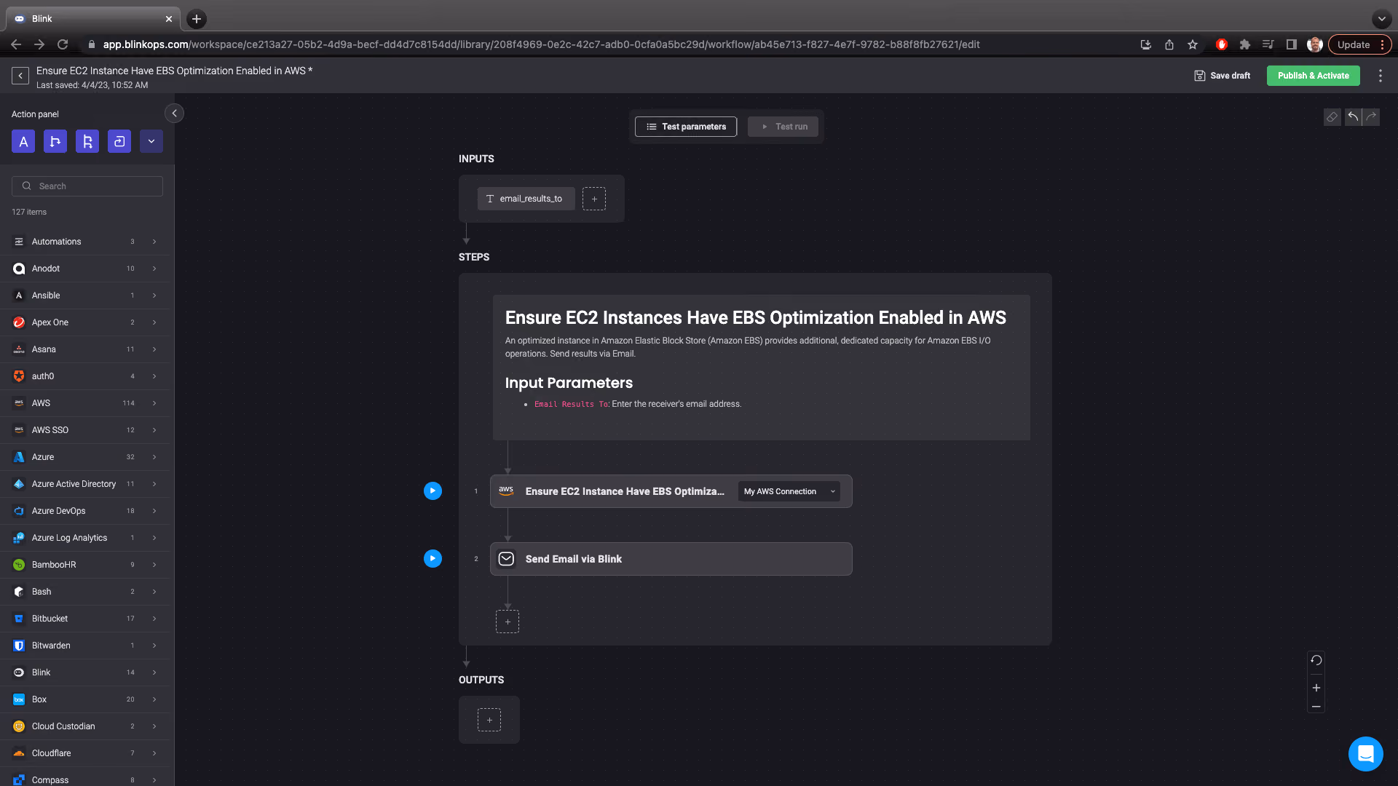
Task: Bookmark this page with the star icon
Action: (x=1192, y=44)
